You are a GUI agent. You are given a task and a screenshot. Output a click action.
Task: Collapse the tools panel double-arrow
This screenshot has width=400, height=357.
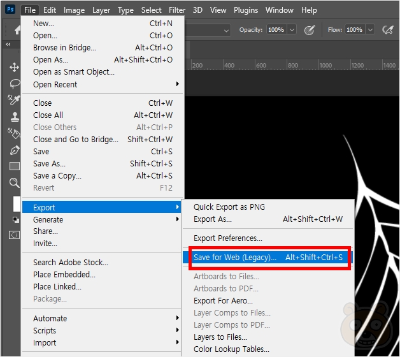(8, 45)
